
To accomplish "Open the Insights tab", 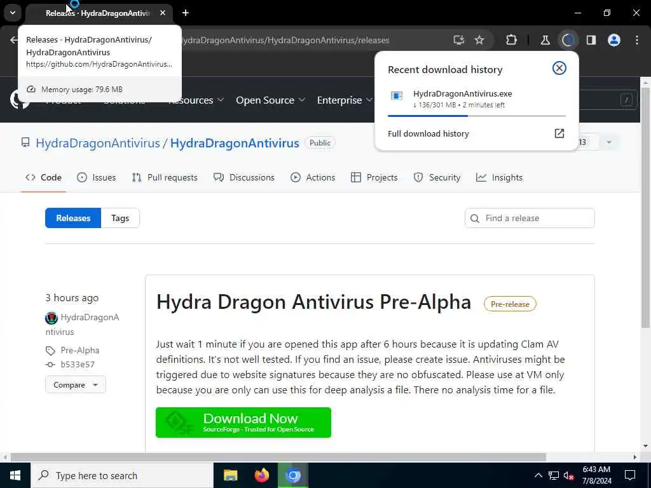I will [x=499, y=178].
